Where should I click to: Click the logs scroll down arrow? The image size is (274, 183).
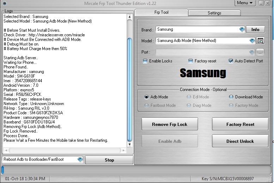(129, 144)
